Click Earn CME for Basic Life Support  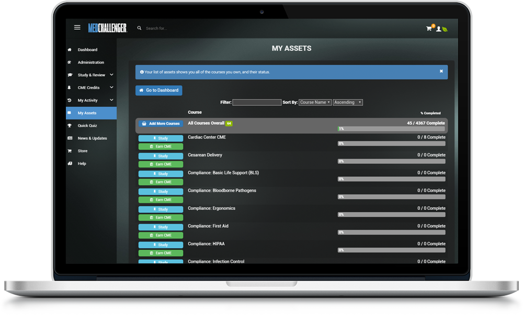pyautogui.click(x=161, y=182)
